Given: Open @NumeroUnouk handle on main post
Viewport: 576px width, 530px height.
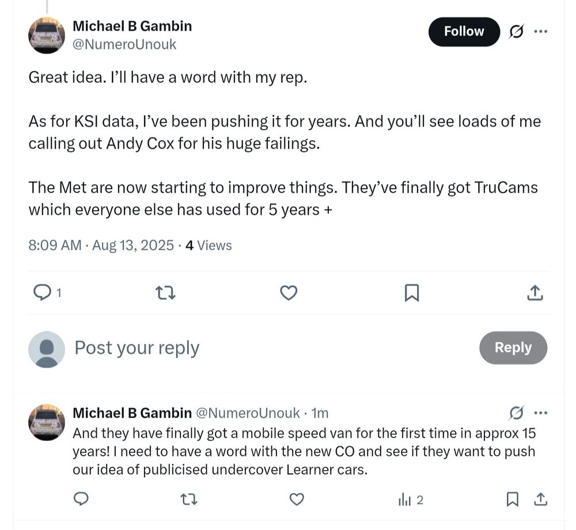Looking at the screenshot, I should pos(124,44).
